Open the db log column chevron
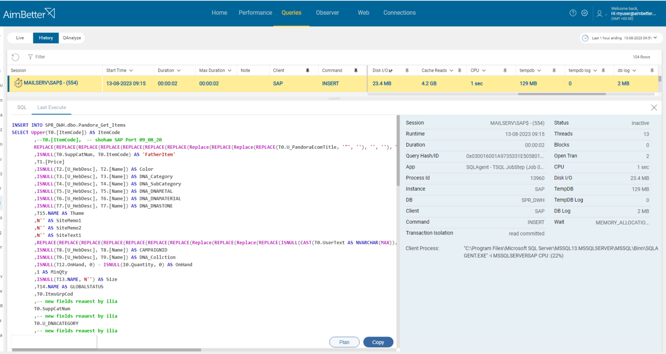Image resolution: width=666 pixels, height=354 pixels. point(634,70)
